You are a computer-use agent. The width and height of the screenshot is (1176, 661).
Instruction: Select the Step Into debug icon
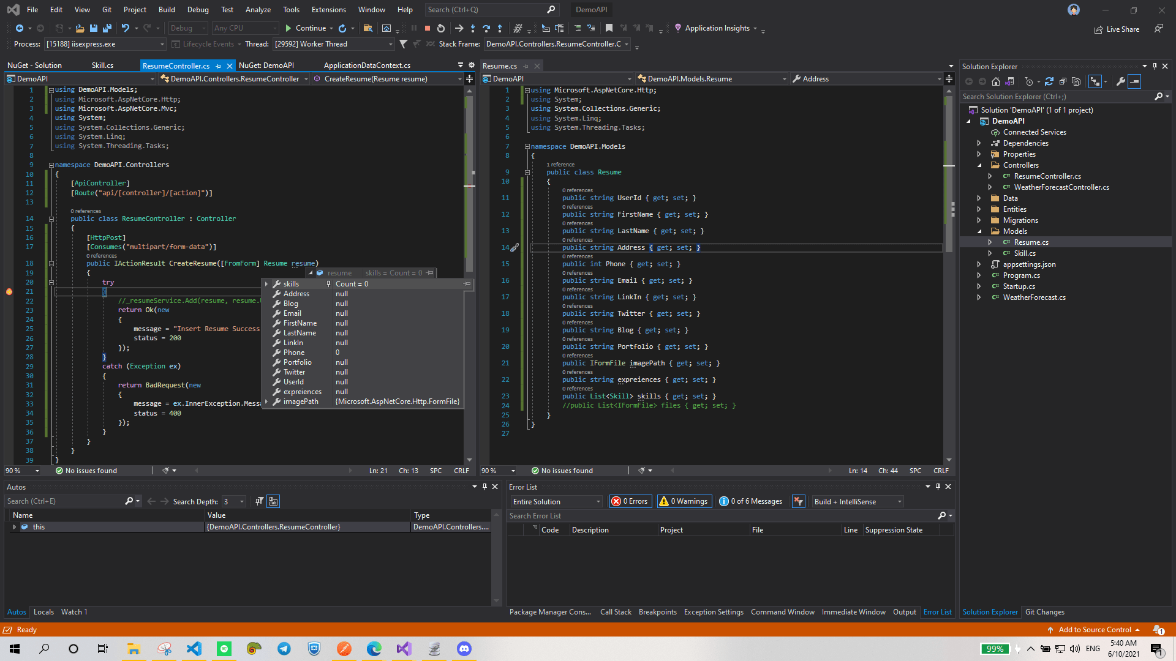point(472,28)
